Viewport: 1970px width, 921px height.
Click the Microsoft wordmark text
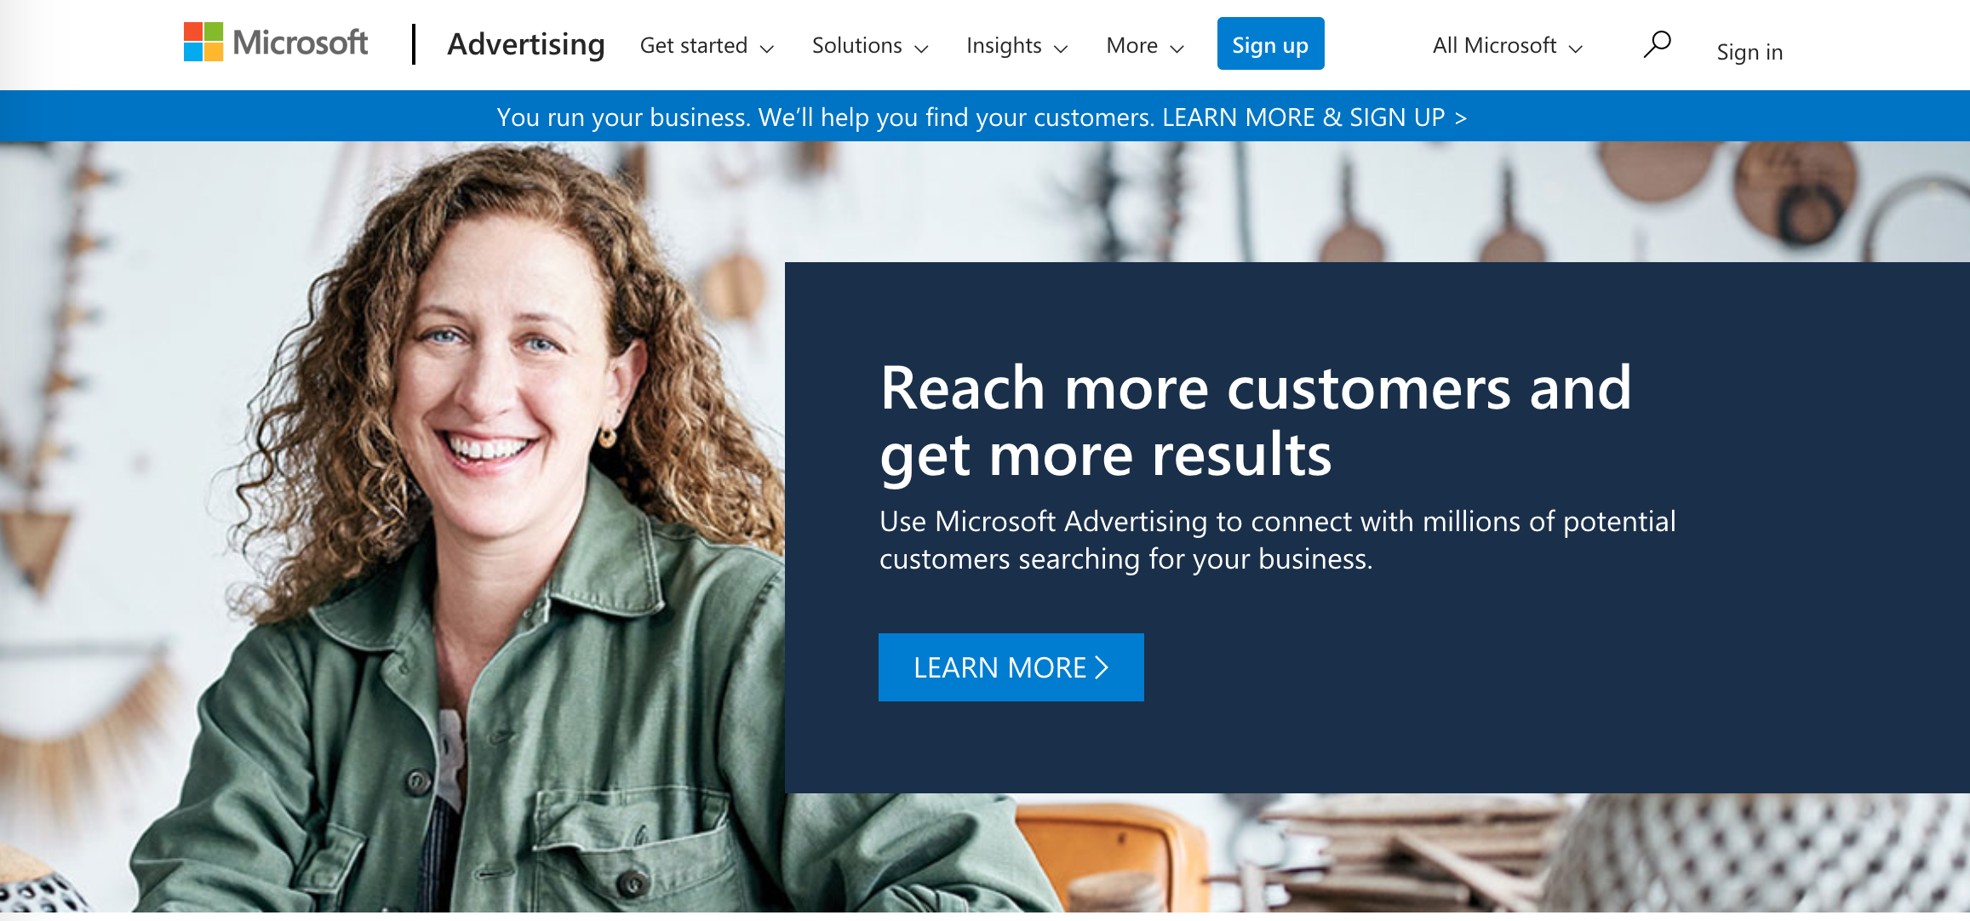(x=301, y=43)
